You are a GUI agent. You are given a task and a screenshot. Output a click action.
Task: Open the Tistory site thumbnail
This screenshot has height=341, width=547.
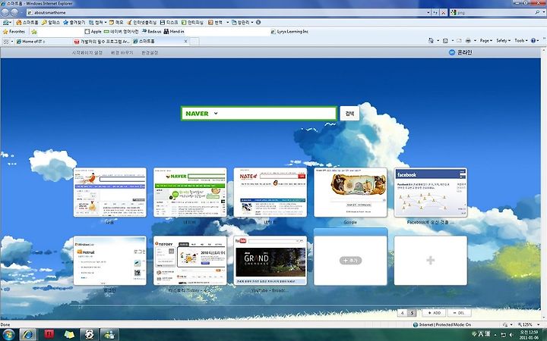tap(190, 261)
